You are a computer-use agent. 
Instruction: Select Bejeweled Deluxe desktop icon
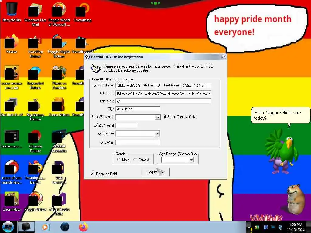35,77
